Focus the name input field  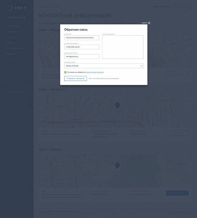click(x=82, y=38)
